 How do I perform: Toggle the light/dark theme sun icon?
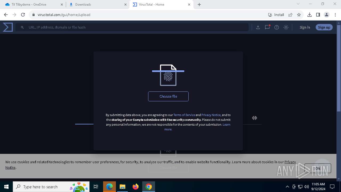286,27
